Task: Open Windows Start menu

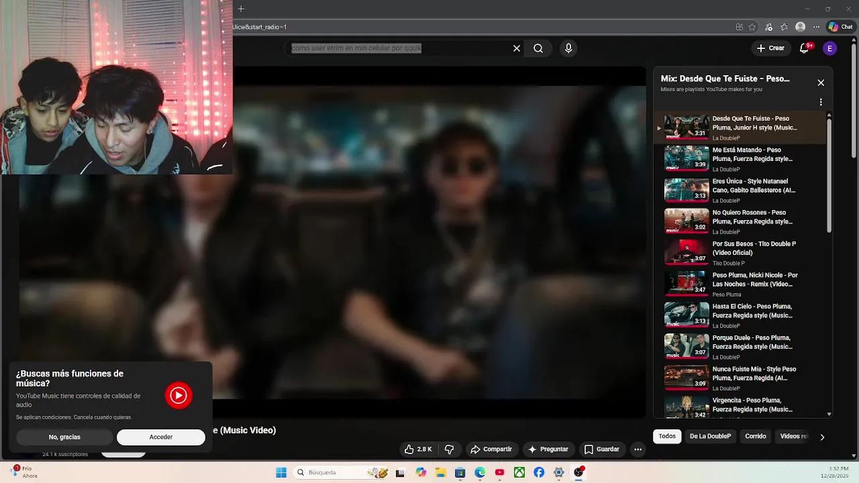Action: click(x=281, y=472)
